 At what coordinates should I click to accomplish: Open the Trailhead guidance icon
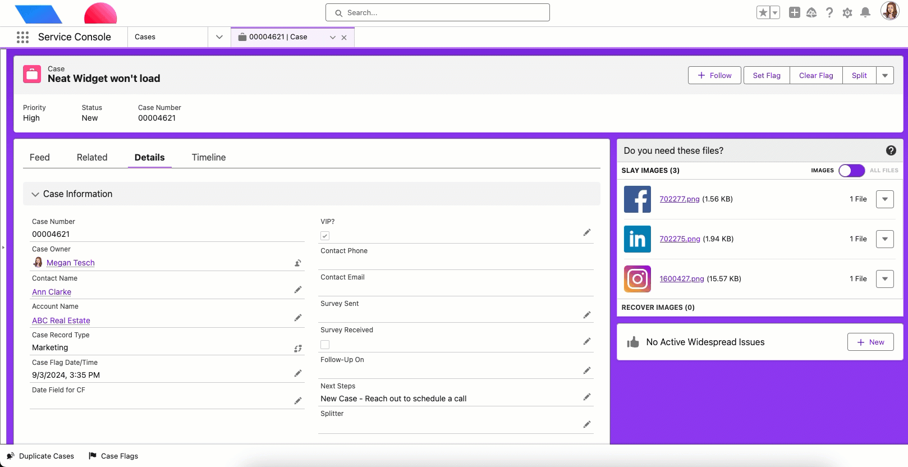click(x=811, y=12)
